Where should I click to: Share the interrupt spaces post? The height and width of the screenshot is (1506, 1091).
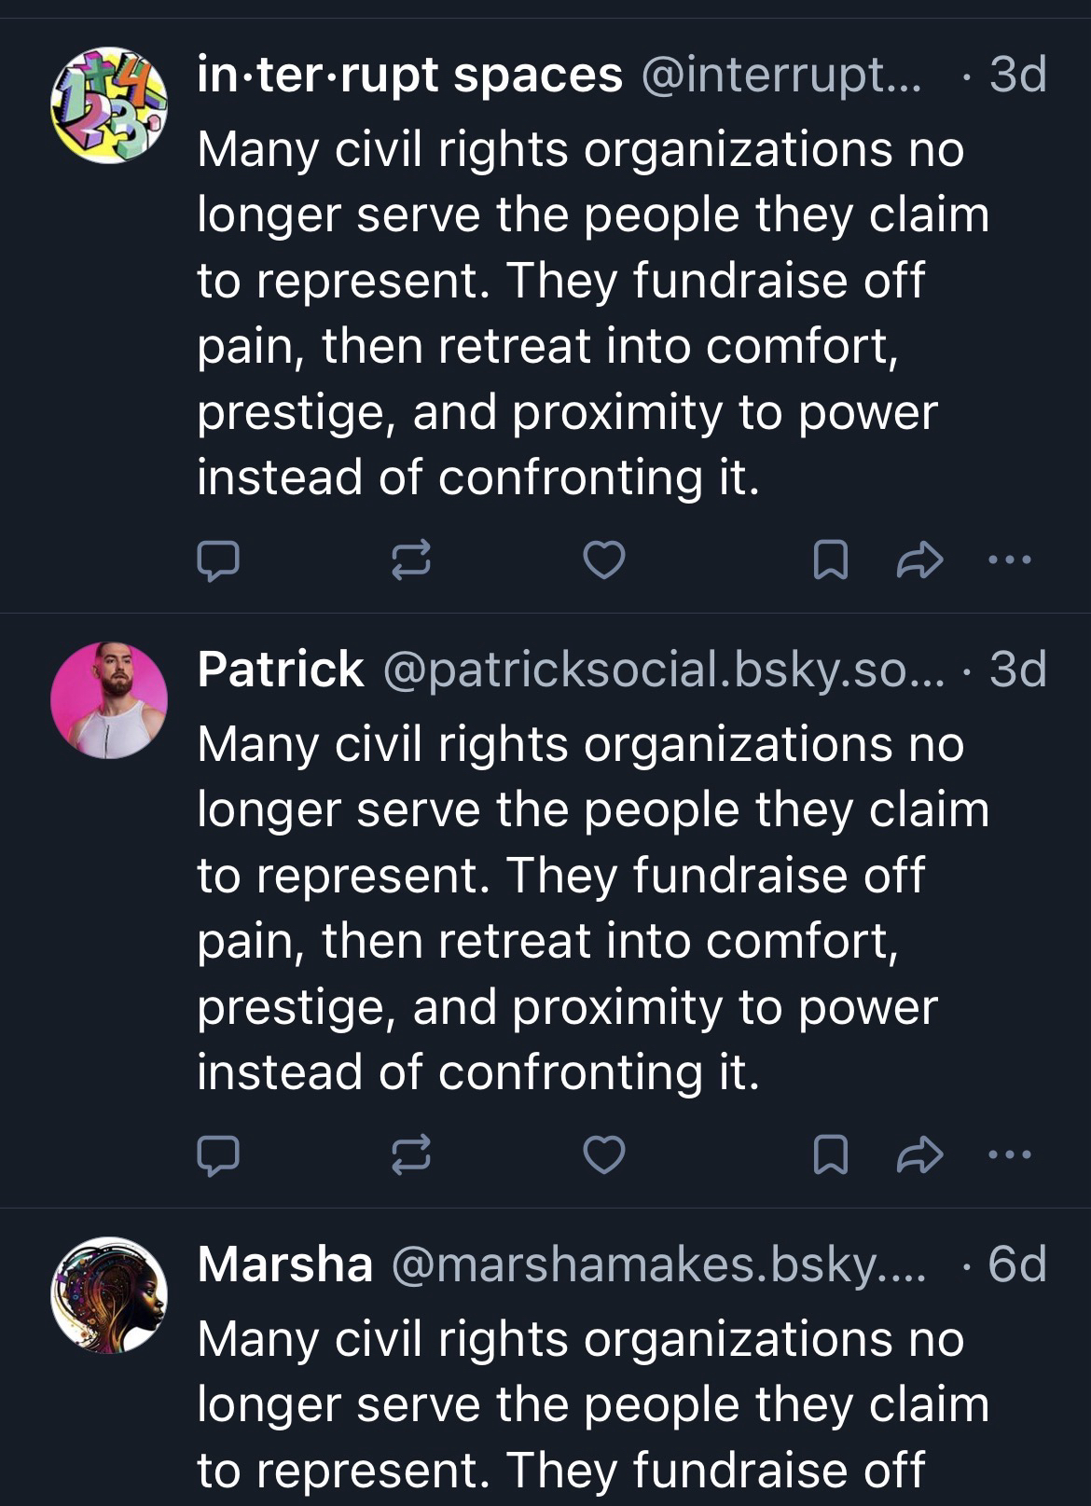coord(919,560)
